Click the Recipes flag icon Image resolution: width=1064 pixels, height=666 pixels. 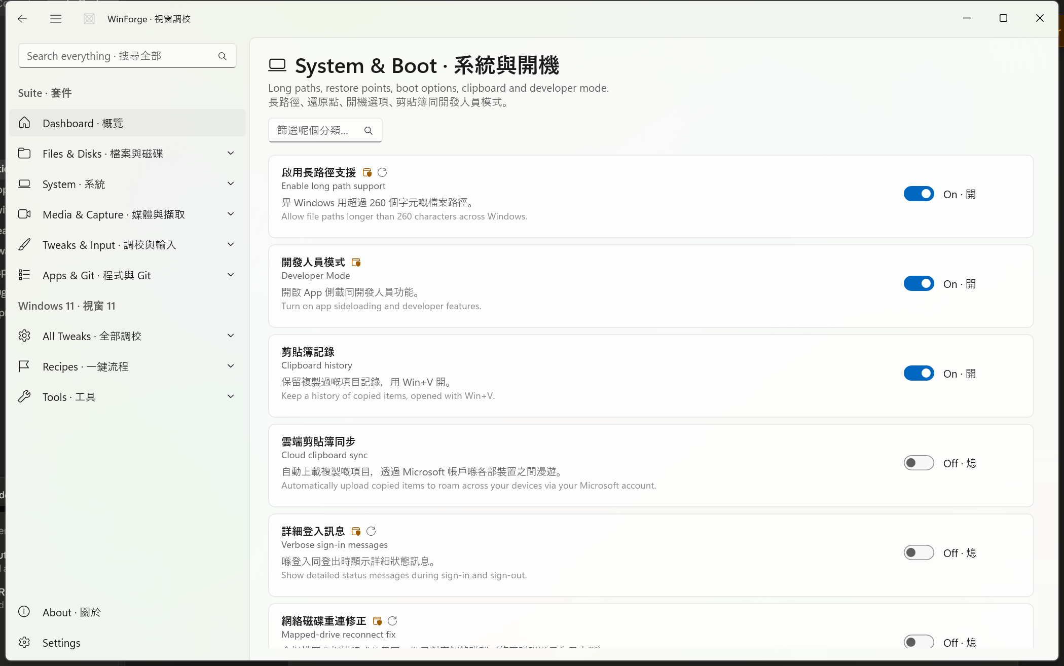(24, 366)
